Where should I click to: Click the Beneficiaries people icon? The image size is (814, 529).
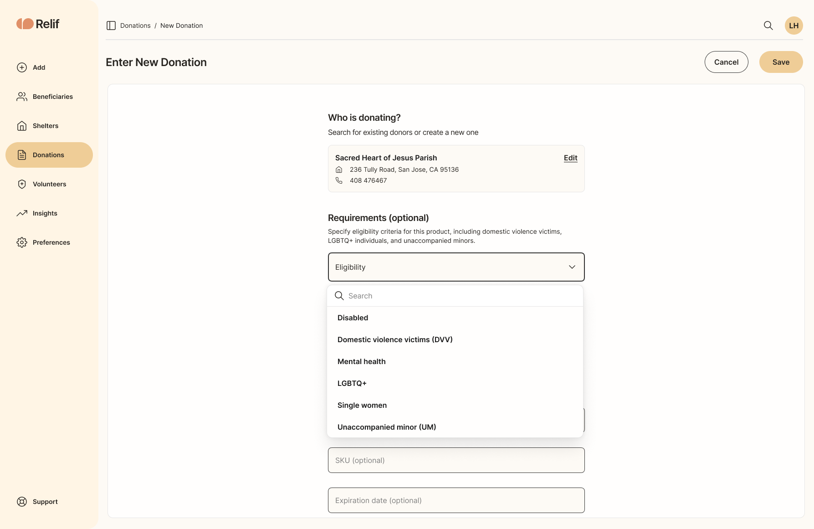click(x=22, y=97)
